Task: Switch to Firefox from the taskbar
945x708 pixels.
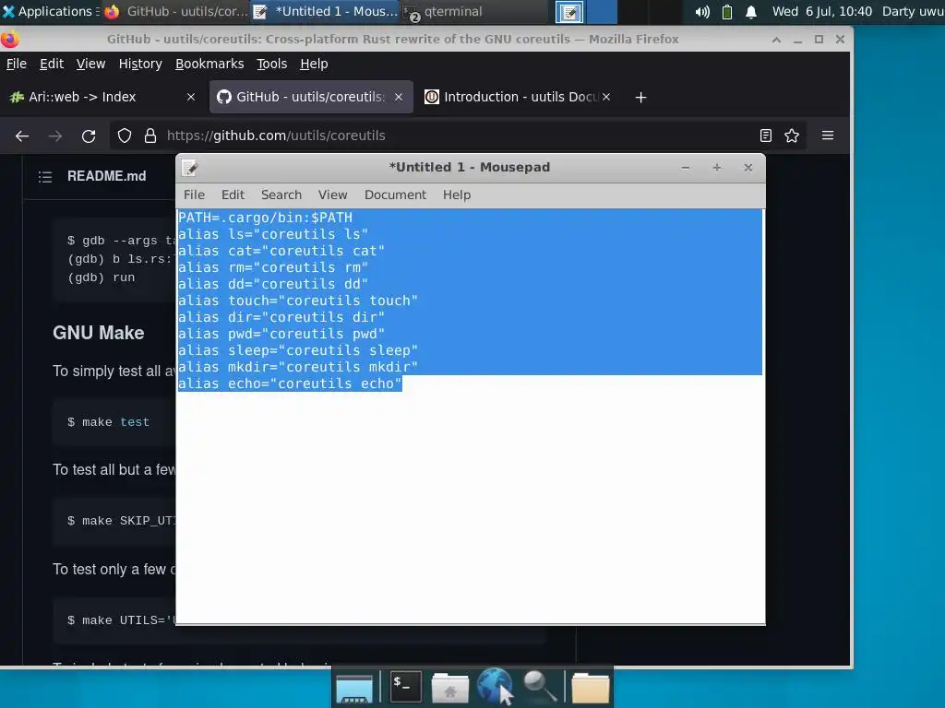Action: coord(176,11)
